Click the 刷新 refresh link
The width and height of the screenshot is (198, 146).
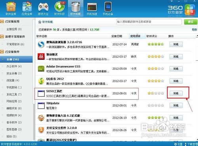point(194,29)
